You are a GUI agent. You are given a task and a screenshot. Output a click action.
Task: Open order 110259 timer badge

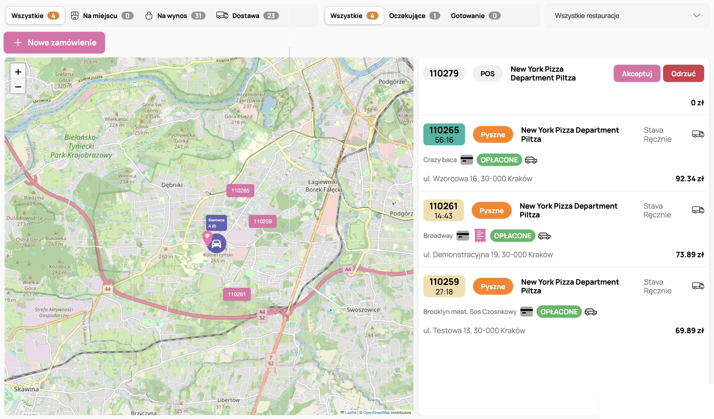(444, 286)
